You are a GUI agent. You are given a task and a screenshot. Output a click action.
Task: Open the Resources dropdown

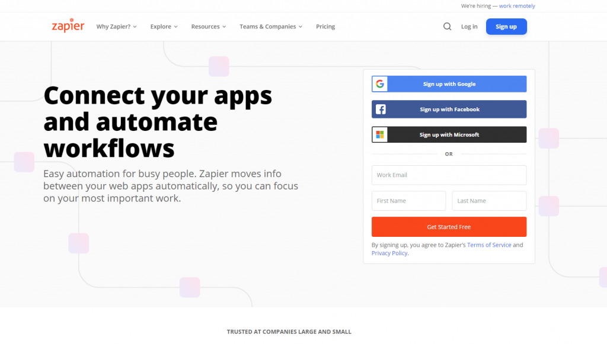tap(208, 27)
